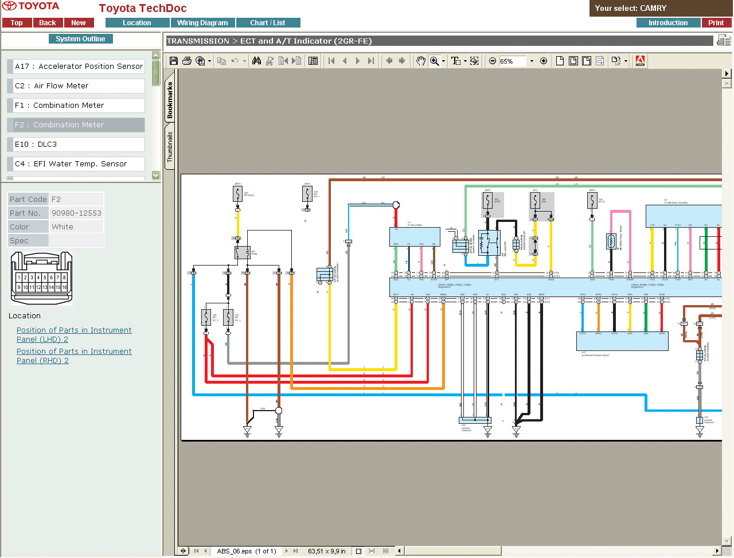Select Single Page layout in status bar
Image resolution: width=734 pixels, height=558 pixels.
click(x=358, y=551)
